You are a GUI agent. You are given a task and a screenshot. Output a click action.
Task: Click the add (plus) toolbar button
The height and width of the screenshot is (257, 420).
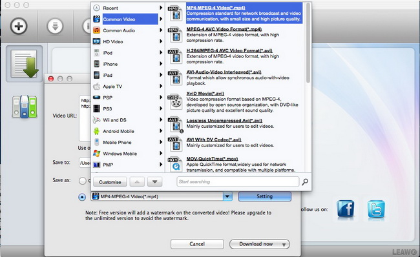(19, 26)
